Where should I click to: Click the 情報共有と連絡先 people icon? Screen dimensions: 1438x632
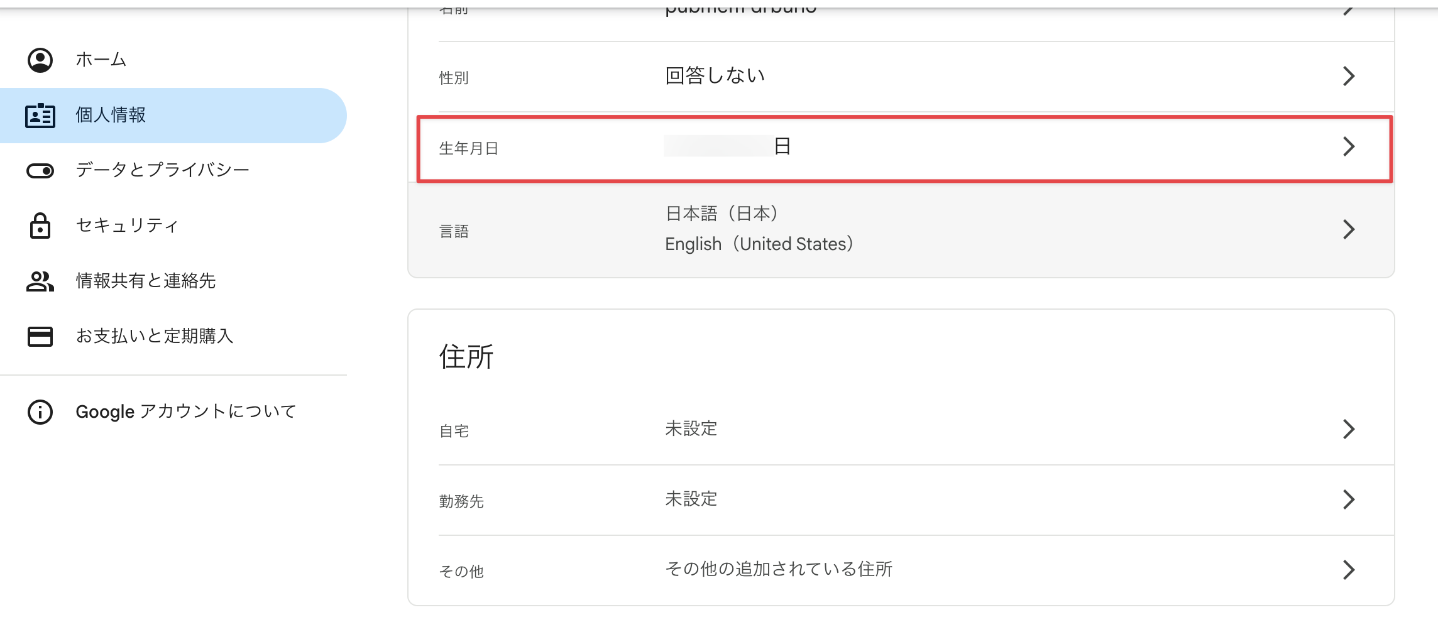(x=40, y=281)
